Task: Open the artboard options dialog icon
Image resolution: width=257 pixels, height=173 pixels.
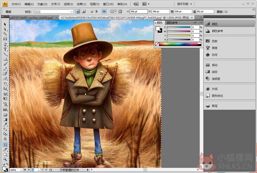Action: [120, 12]
